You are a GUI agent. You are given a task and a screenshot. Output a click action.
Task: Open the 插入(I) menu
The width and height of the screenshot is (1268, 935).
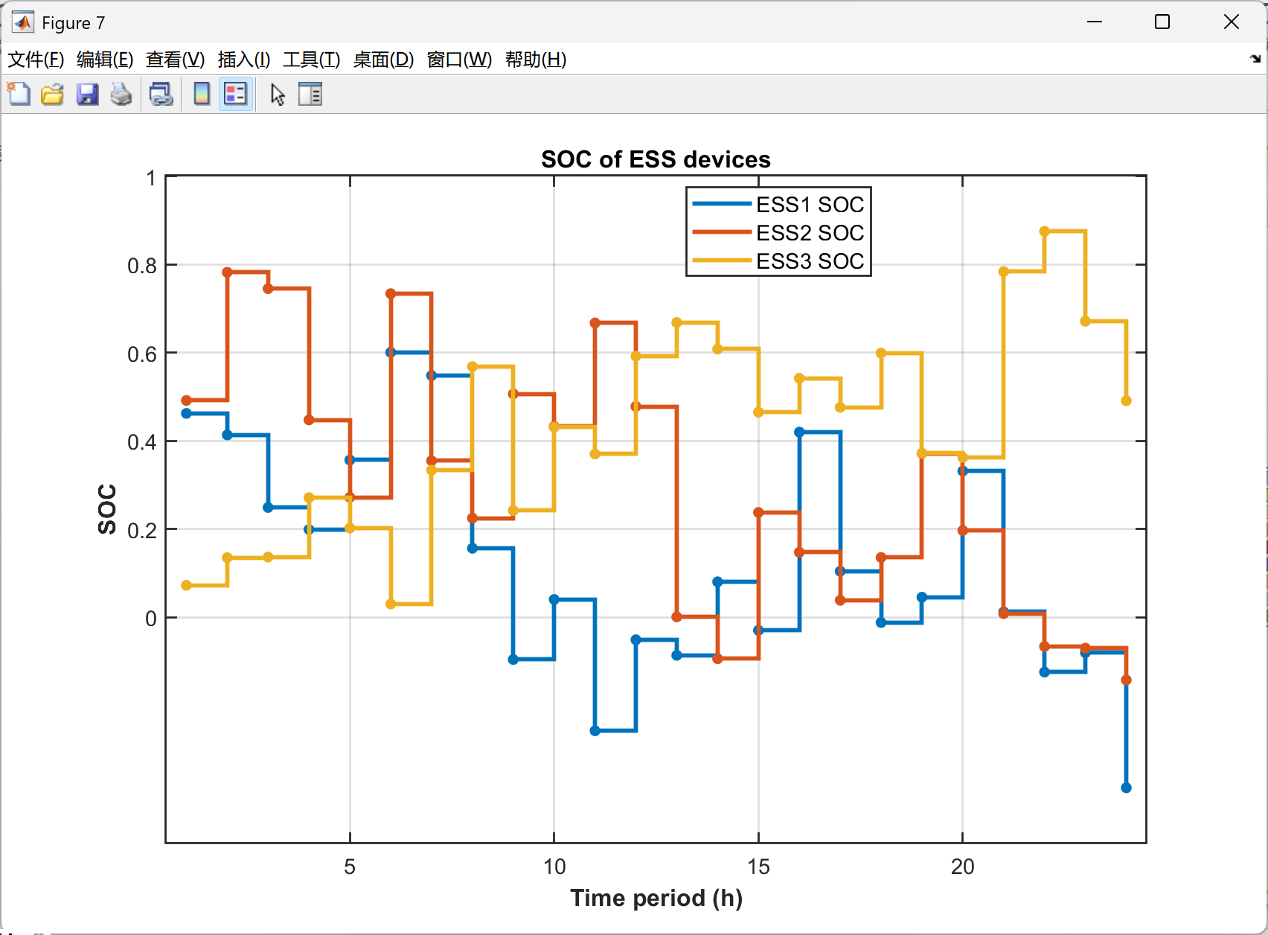(x=243, y=60)
